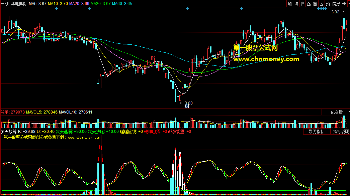Click the 权 (ex-rights adjust) toolbar button

302,4
